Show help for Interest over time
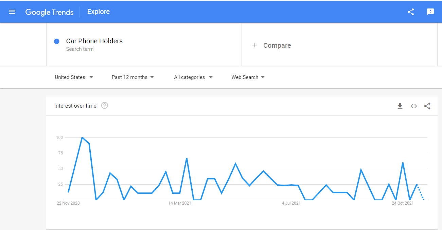442x230 pixels. 105,106
